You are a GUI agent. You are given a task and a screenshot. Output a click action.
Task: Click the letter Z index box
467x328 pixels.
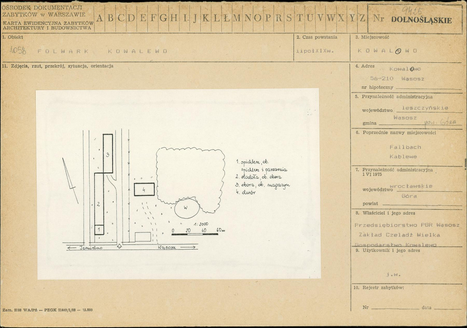tap(362, 18)
